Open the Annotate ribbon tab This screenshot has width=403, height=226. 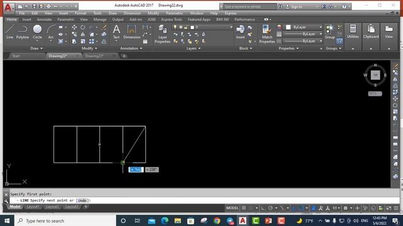[x=44, y=19]
